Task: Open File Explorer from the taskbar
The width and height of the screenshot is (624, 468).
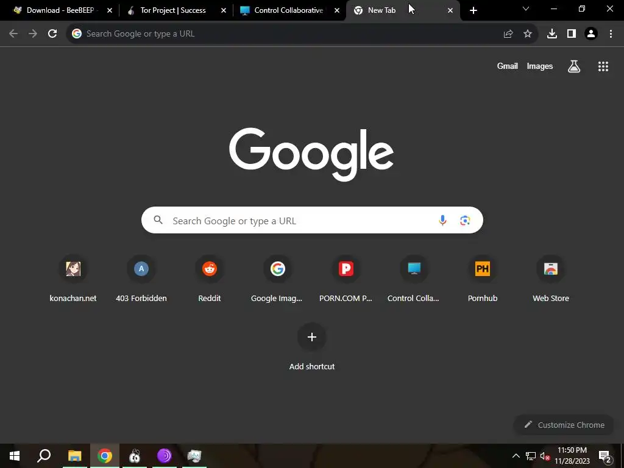Action: pyautogui.click(x=74, y=456)
